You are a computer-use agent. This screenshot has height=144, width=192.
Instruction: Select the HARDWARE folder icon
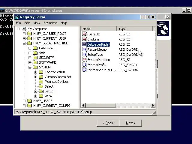(35, 48)
